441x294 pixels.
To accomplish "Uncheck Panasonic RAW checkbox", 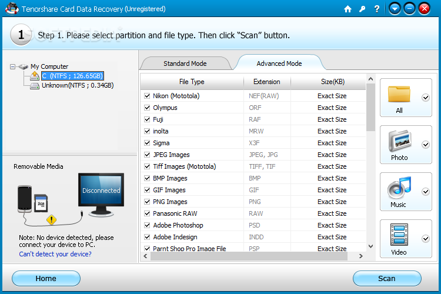I will (x=147, y=213).
